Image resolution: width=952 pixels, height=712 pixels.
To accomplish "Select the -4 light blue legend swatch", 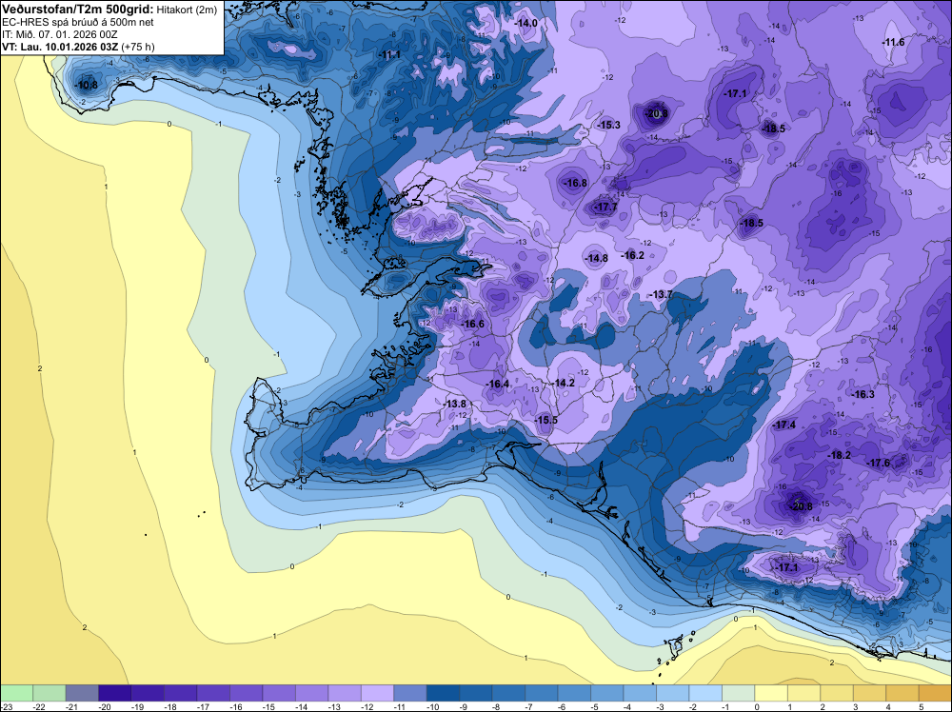I will pyautogui.click(x=640, y=693).
